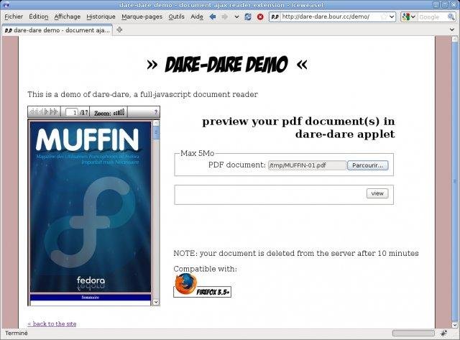This screenshot has height=340, width=460.
Task: Open the back/forward history dropdown arrow
Action: tap(236, 17)
